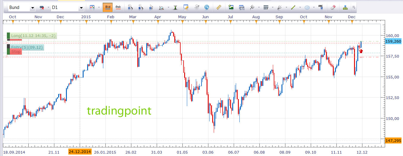Image resolution: width=403 pixels, height=156 pixels.
Task: Expand the shape tool dropdown arrow
Action: [x=314, y=7]
